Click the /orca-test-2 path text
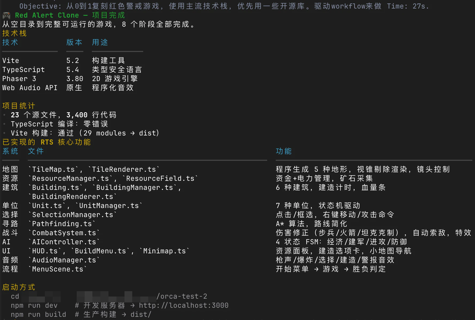This screenshot has height=320, width=475. [x=182, y=296]
